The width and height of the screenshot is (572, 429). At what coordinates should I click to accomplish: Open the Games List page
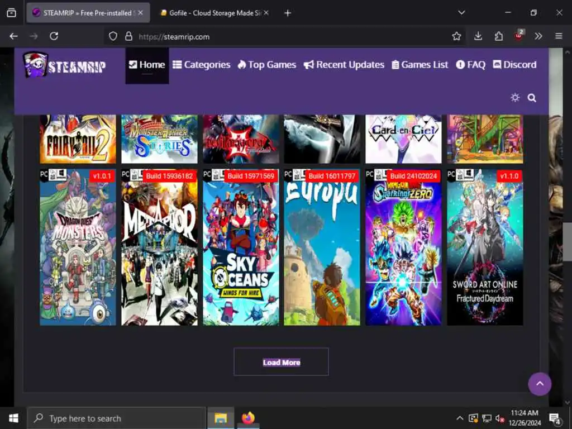point(420,65)
